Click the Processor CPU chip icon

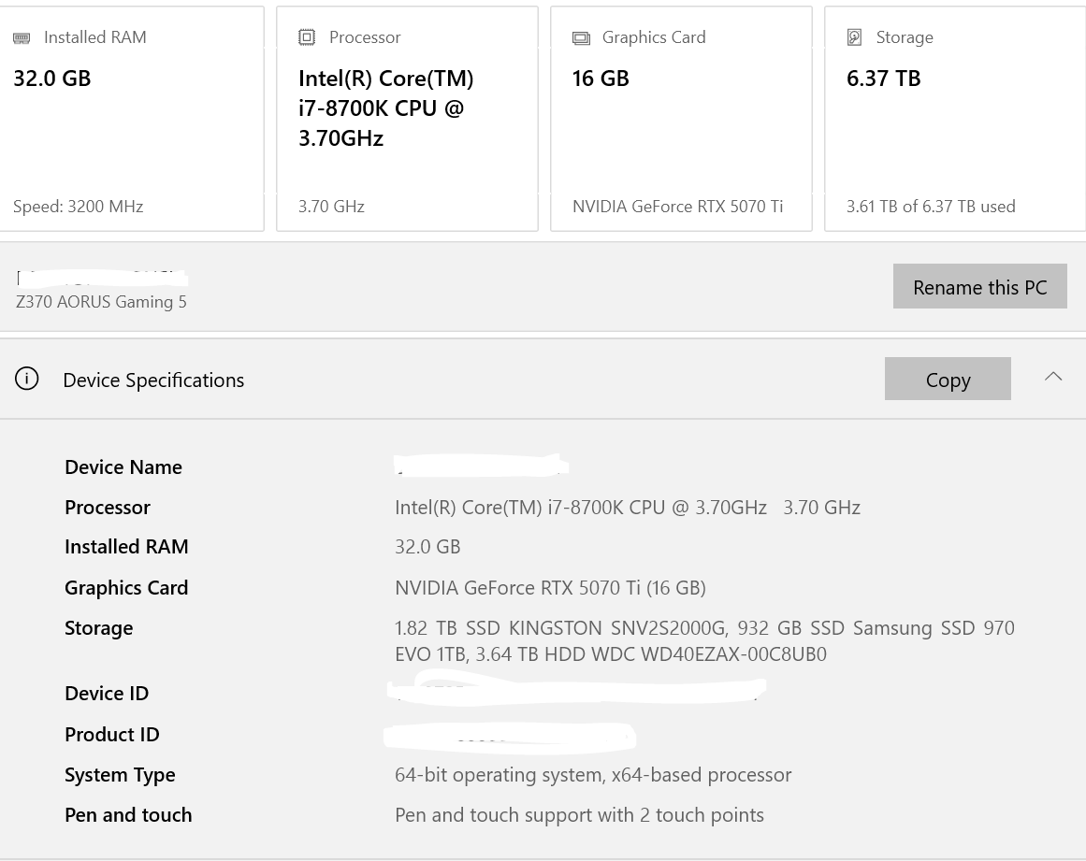click(x=307, y=37)
